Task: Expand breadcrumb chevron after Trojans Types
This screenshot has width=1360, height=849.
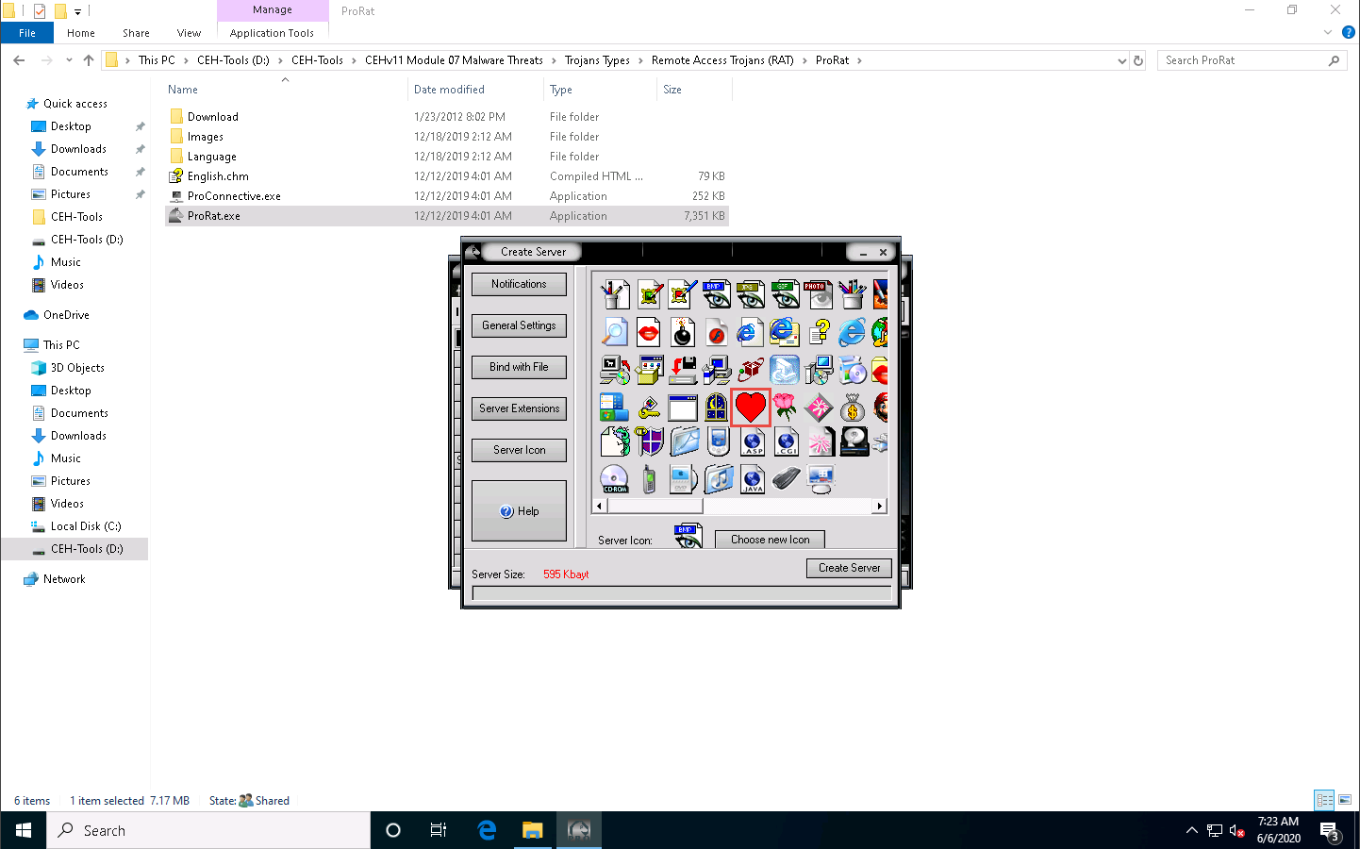Action: (x=640, y=60)
